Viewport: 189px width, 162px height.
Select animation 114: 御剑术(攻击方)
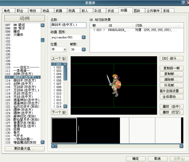23,80
